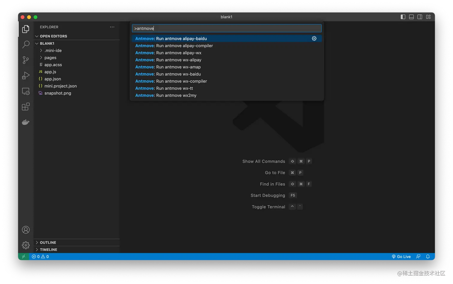Select Run antmove wx-compiler command

click(227, 81)
